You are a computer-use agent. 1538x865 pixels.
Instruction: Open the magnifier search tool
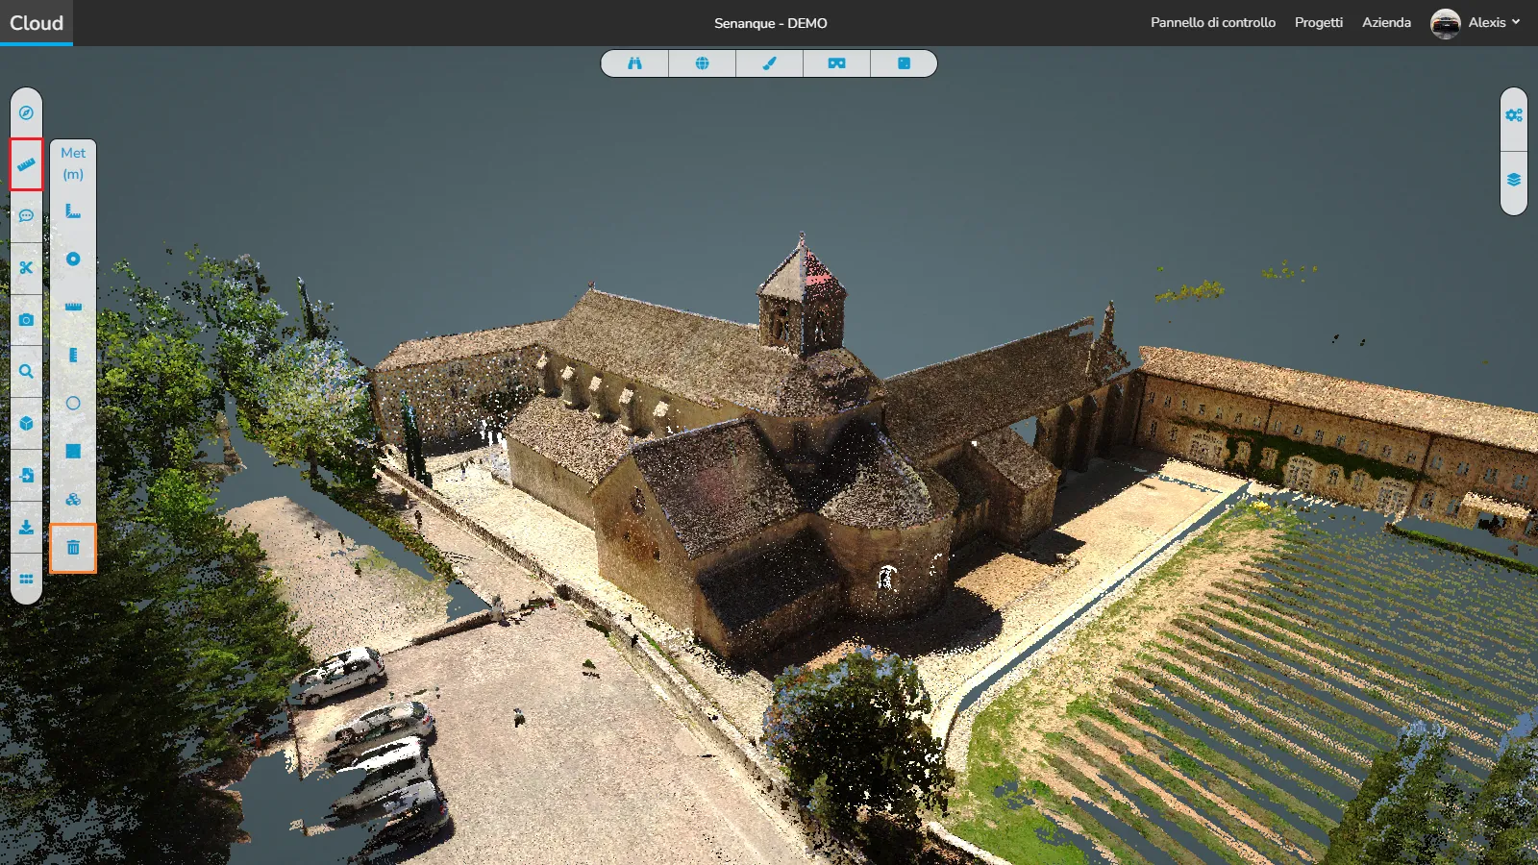point(26,372)
